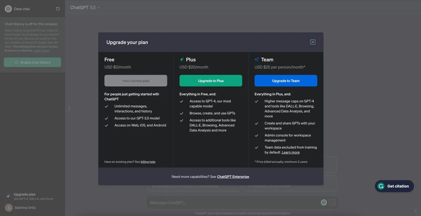This screenshot has width=421, height=216.
Task: Click the Team plan sparkle icon
Action: (257, 60)
